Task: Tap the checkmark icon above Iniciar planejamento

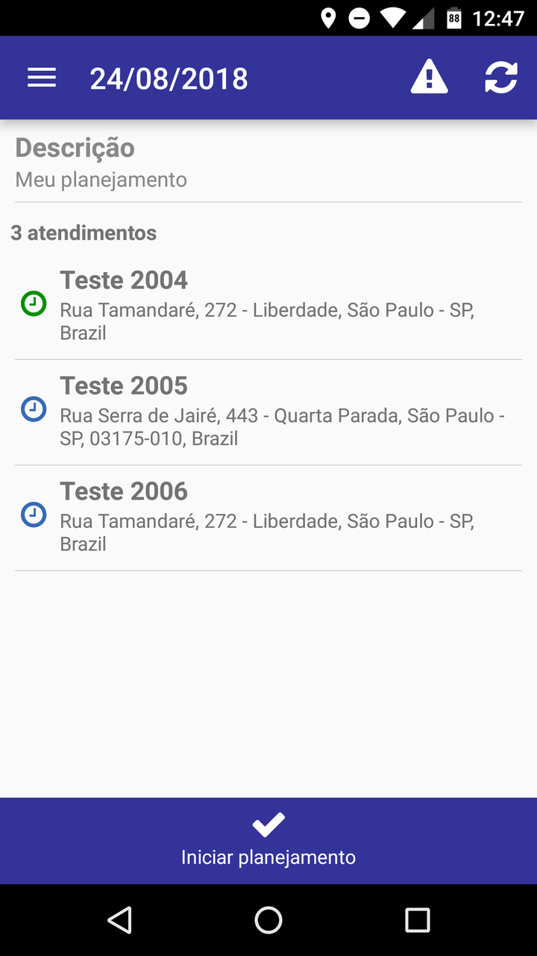Action: coord(268,825)
